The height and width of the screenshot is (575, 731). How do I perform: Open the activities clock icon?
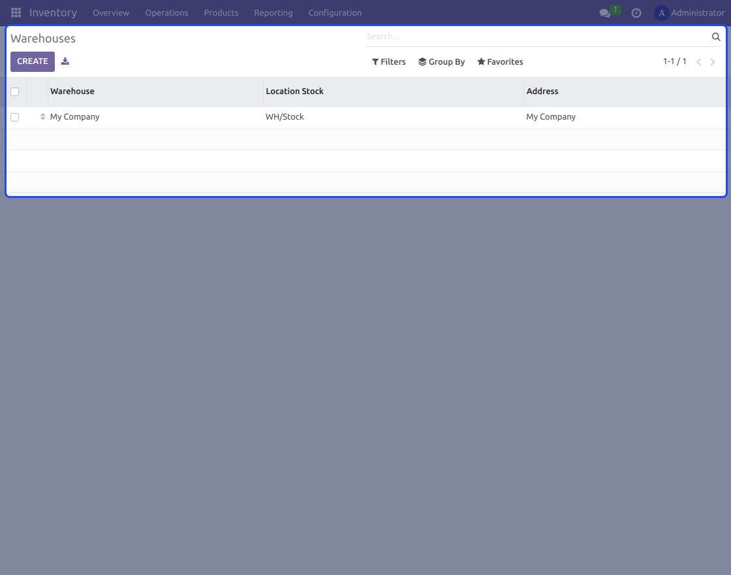coord(636,13)
